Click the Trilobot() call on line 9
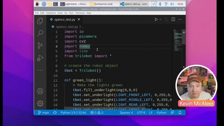The width and height of the screenshot is (224, 126). click(x=90, y=71)
